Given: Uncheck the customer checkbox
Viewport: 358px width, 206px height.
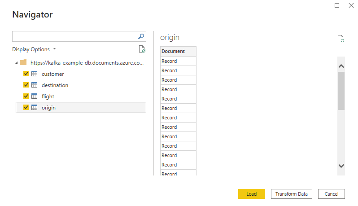Looking at the screenshot, I should [x=26, y=74].
